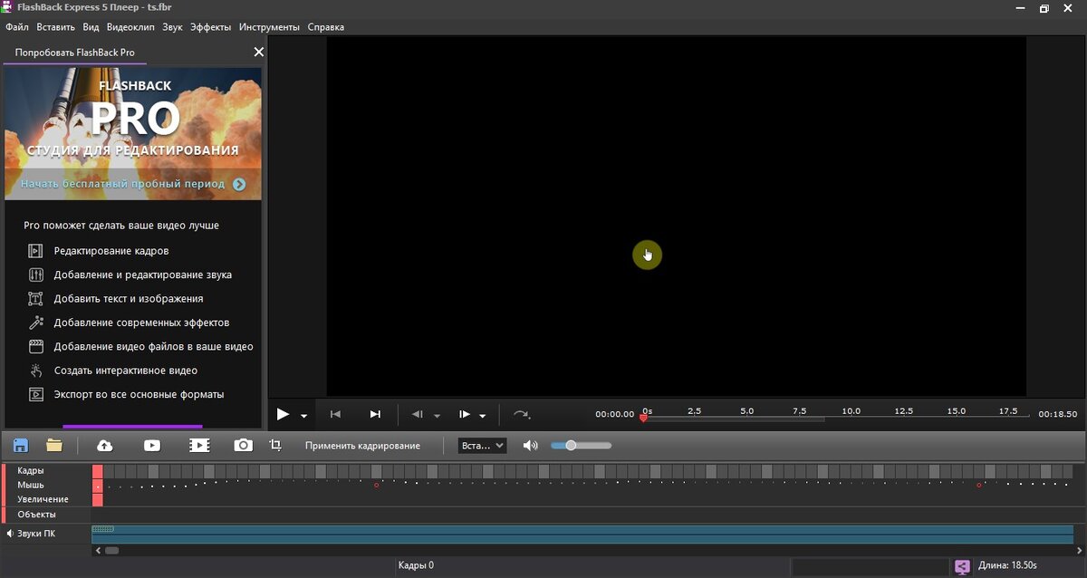Select the Мышь track label

(30, 485)
